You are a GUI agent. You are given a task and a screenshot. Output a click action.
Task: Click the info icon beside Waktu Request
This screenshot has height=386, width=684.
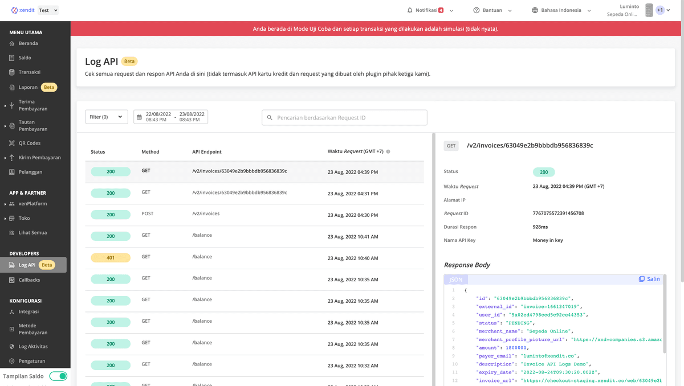388,152
